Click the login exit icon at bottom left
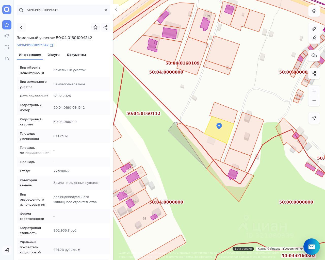This screenshot has height=260, width=325. pos(7,250)
